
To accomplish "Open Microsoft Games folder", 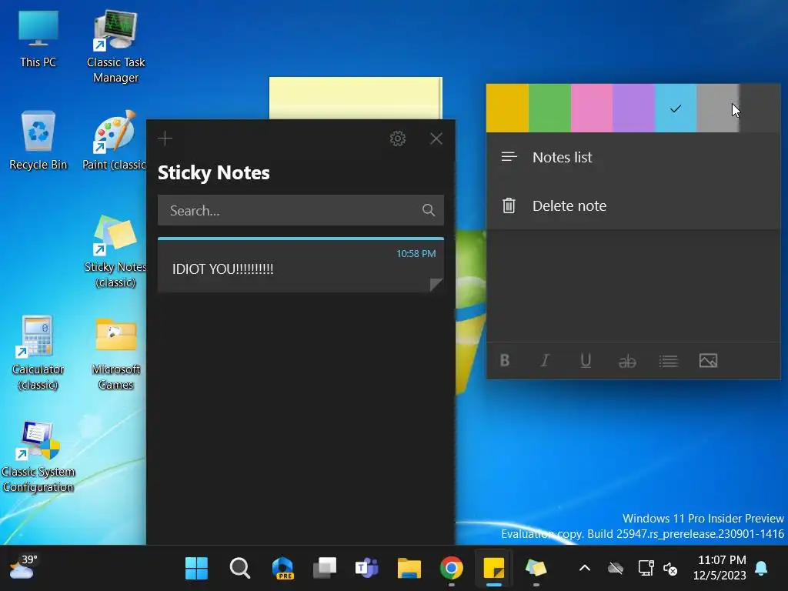I will click(115, 354).
